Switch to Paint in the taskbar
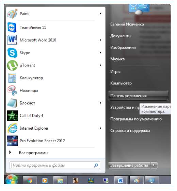177x191 pixels. (x=136, y=180)
